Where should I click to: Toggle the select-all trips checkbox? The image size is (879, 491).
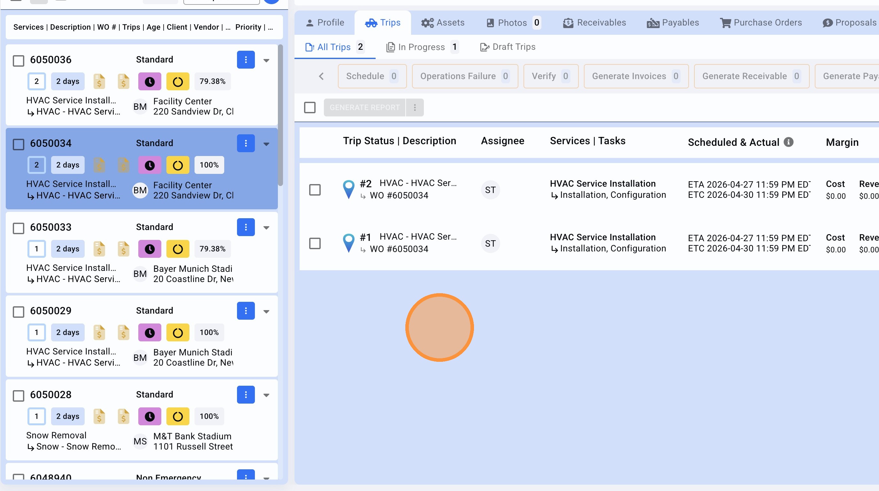[x=310, y=108]
